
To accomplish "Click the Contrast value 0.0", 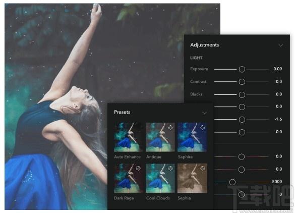I will point(279,82).
